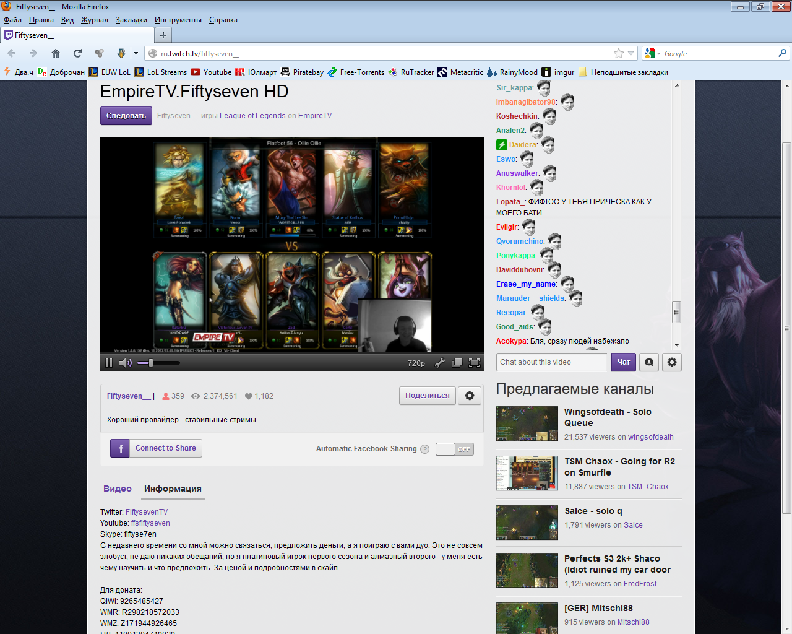
Task: Go back in browser history
Action: pos(12,53)
